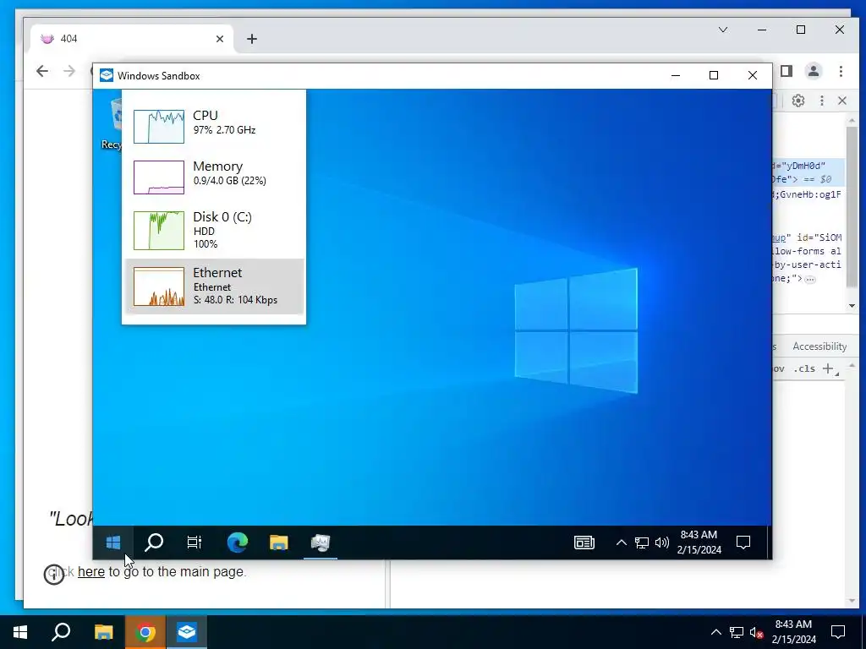The image size is (866, 649).
Task: Show hidden icons in host system tray
Action: point(715,632)
